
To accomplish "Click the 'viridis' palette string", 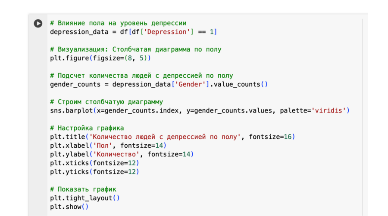I will click(x=328, y=111).
